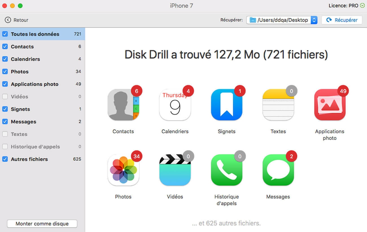Viewport: 367px width, 232px height.
Task: Click the count 721 in sidebar
Action: pos(78,34)
